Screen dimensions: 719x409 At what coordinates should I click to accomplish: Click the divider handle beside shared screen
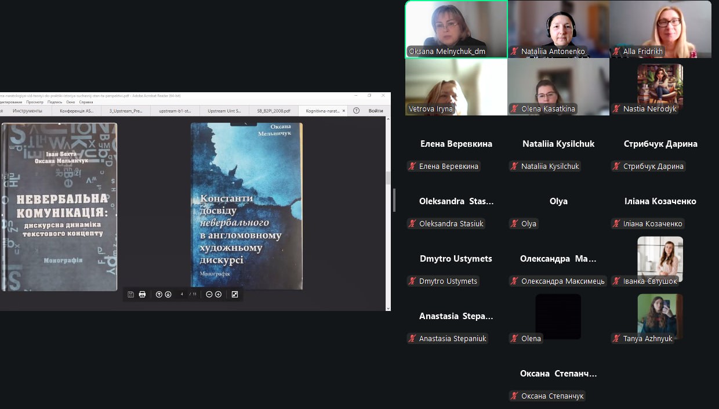394,200
